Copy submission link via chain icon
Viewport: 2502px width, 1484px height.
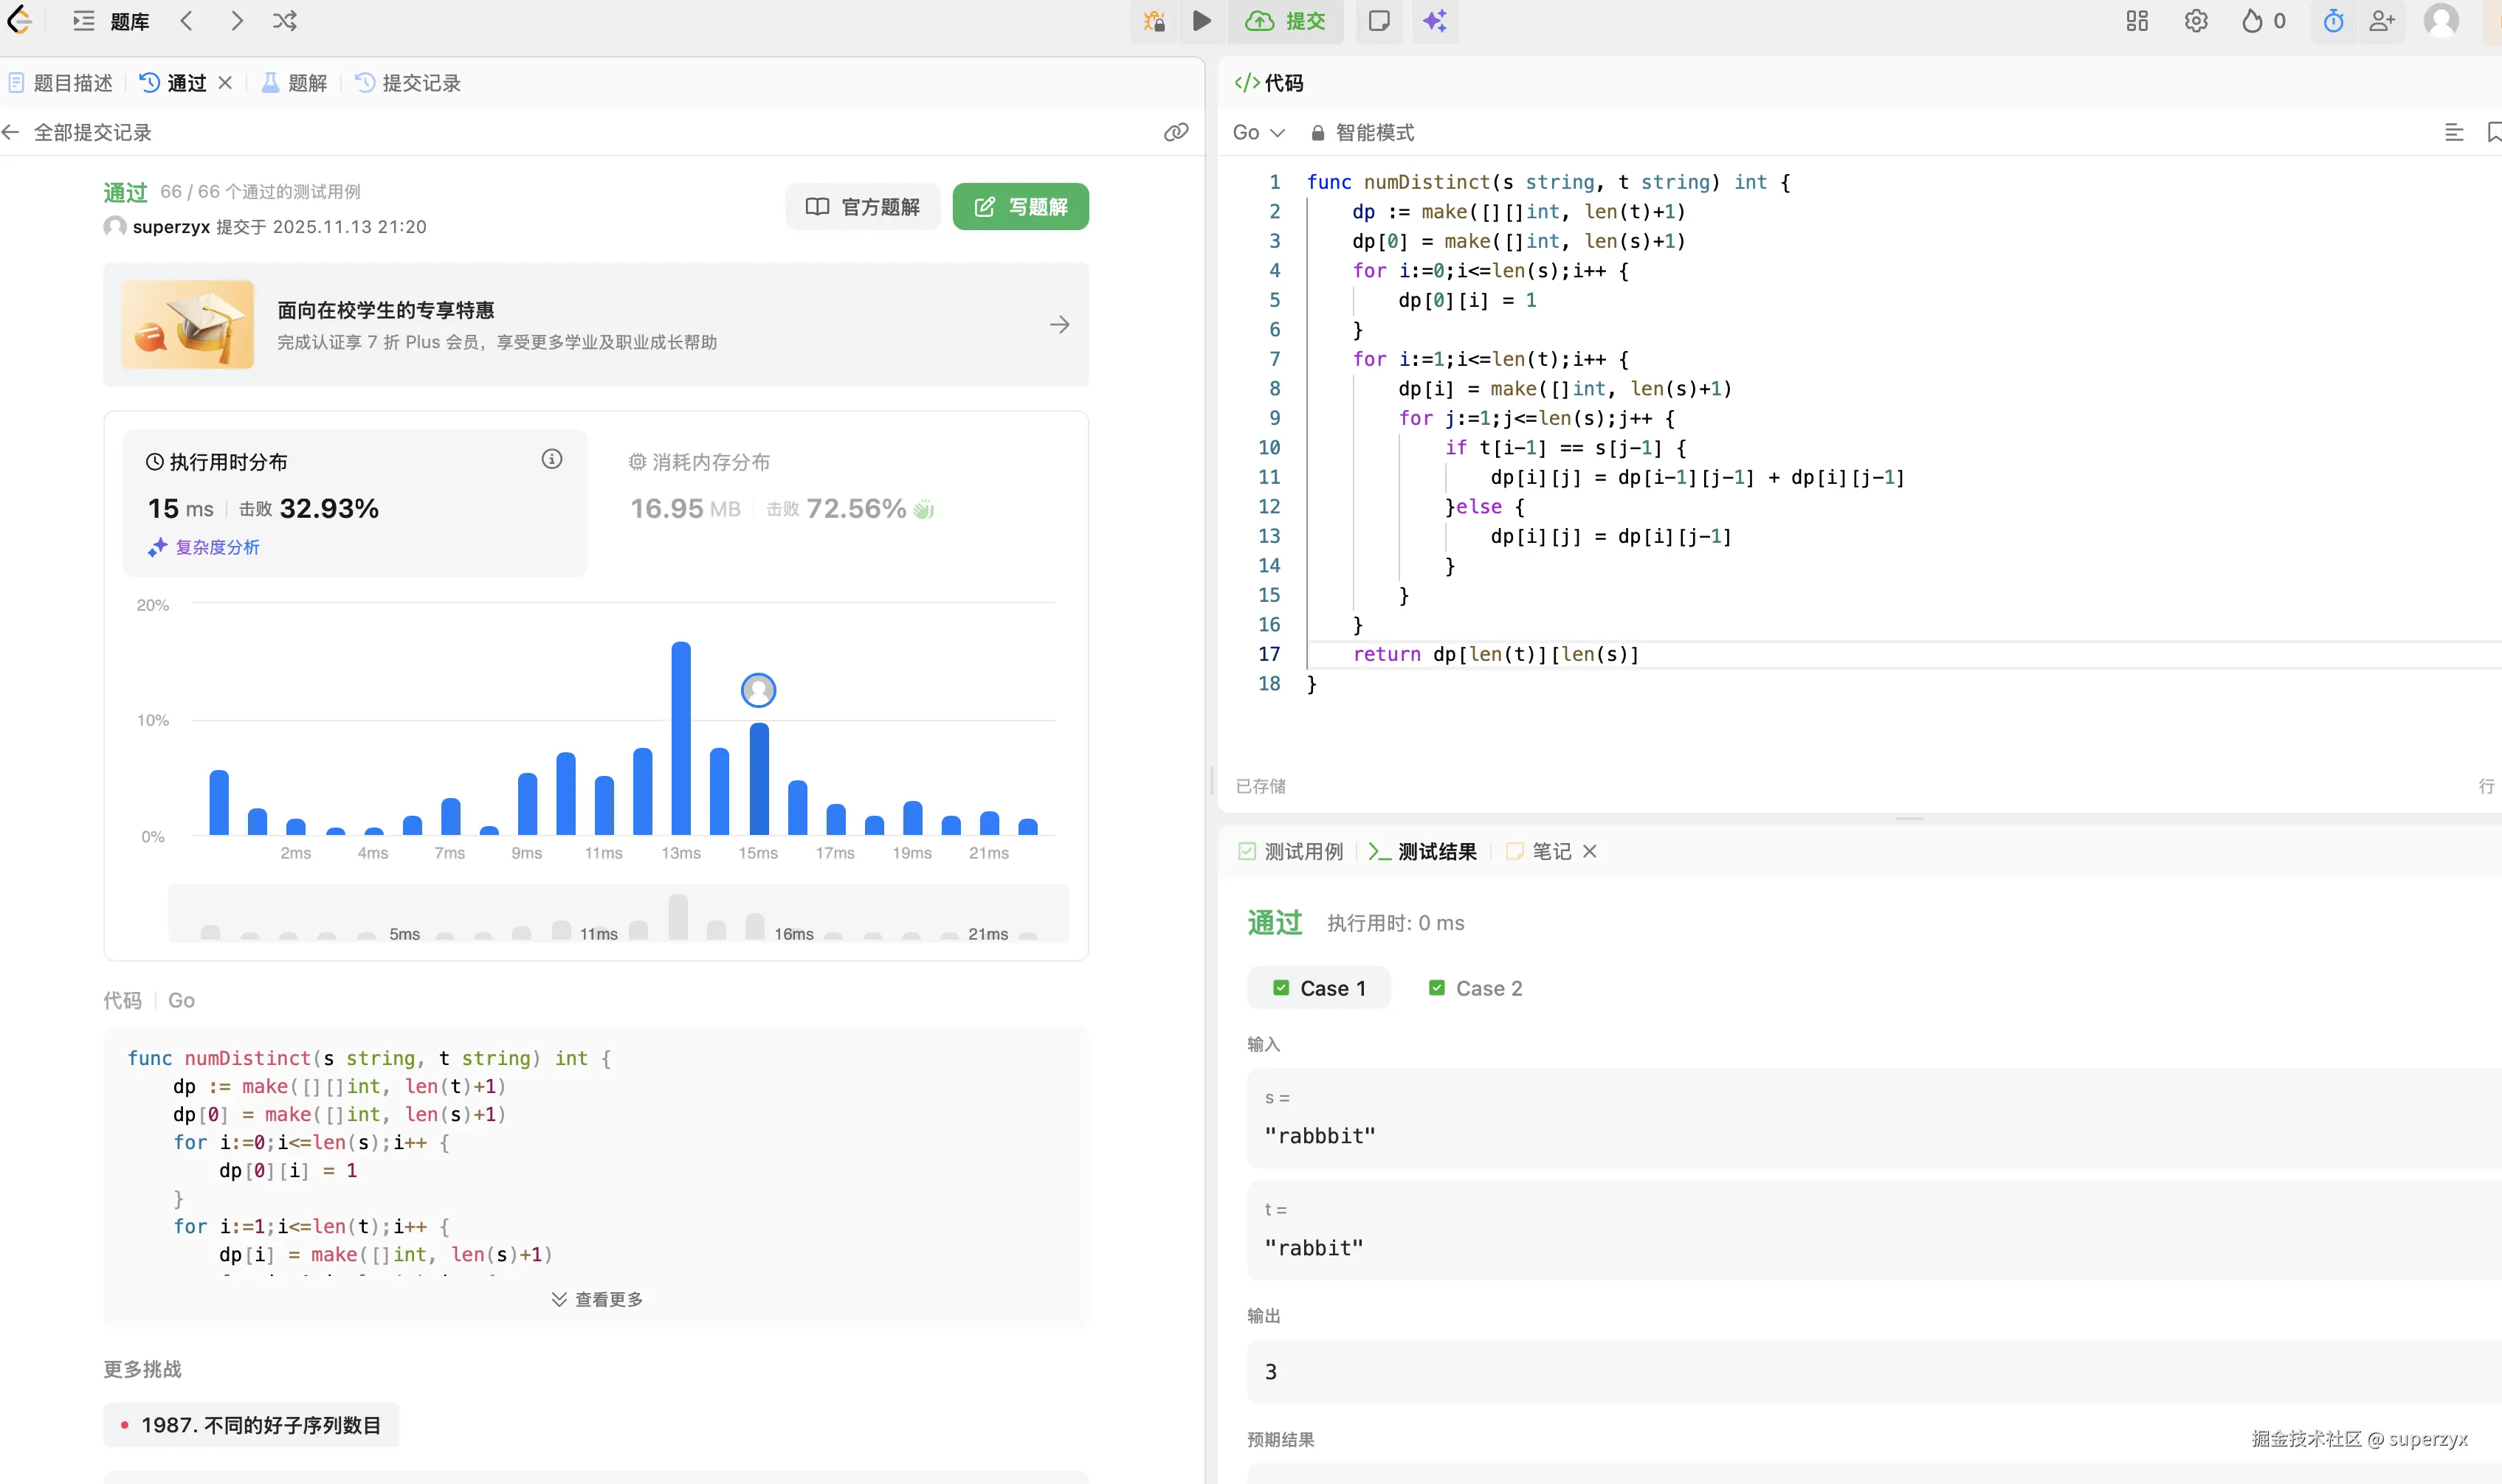(1176, 132)
